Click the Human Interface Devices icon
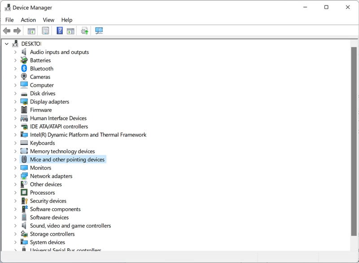 tap(24, 118)
